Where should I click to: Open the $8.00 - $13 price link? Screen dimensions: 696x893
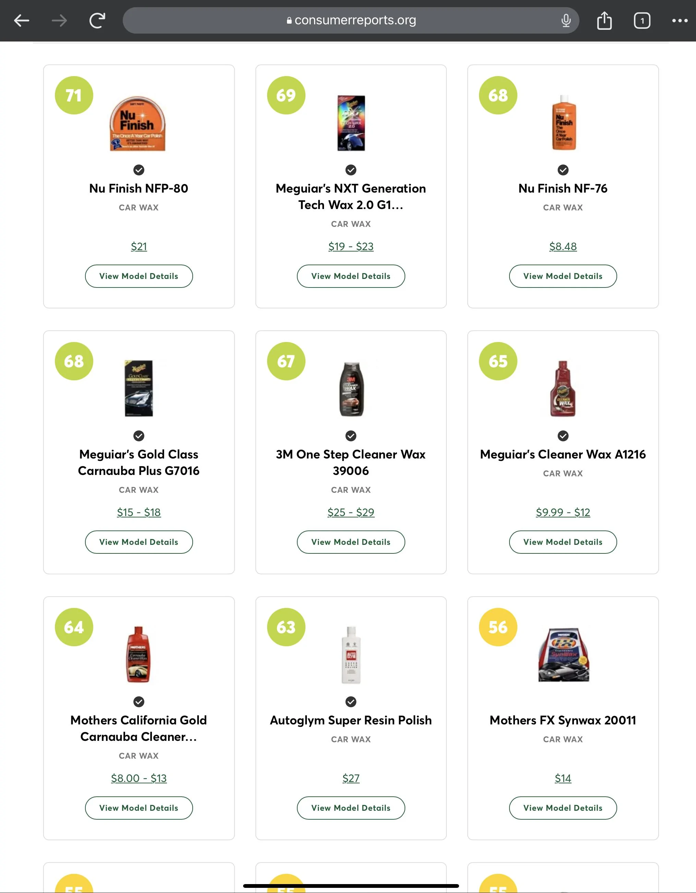tap(139, 778)
